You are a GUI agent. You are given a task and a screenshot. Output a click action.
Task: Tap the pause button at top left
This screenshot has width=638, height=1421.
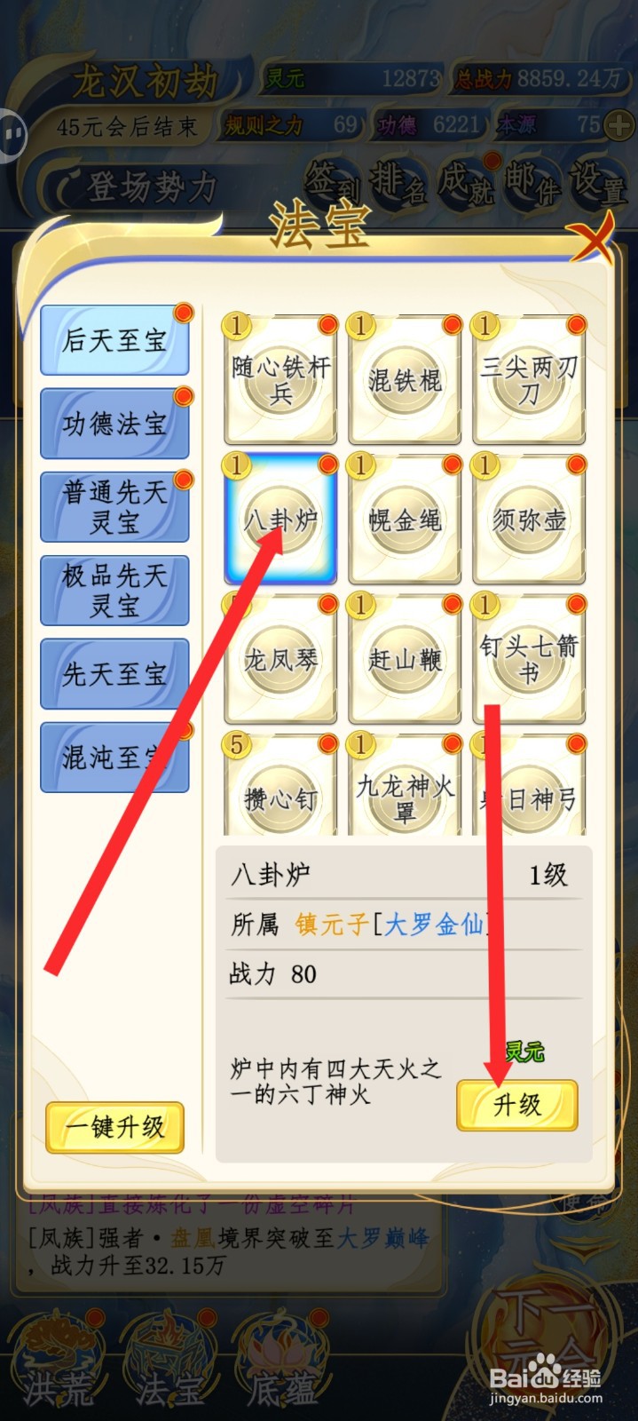12,135
